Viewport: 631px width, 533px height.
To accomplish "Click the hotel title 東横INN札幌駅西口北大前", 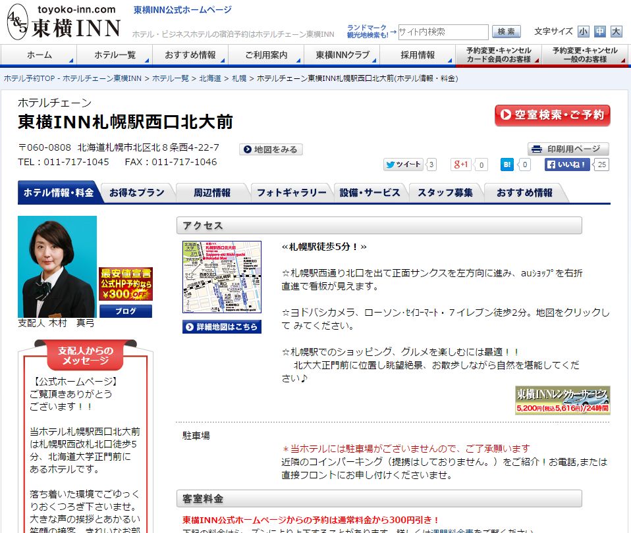I will [125, 122].
